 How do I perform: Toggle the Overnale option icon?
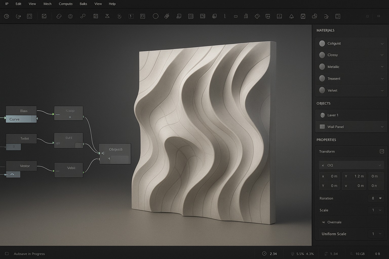[x=323, y=222]
